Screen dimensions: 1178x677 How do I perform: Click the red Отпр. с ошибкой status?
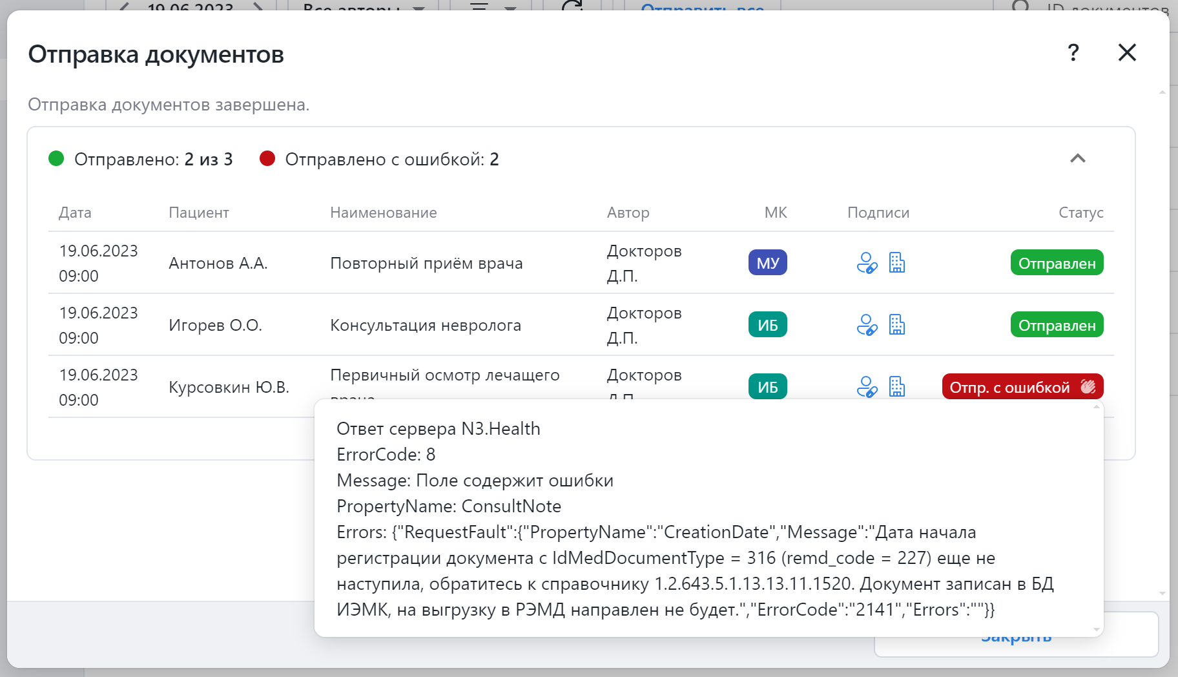click(1009, 387)
